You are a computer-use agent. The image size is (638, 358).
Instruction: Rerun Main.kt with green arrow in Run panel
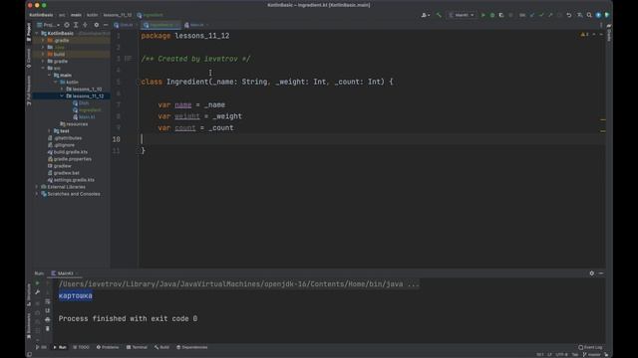38,283
